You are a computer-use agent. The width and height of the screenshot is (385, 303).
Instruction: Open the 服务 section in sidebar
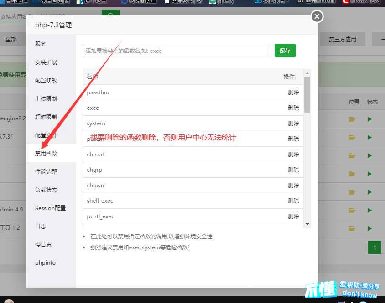[x=41, y=44]
